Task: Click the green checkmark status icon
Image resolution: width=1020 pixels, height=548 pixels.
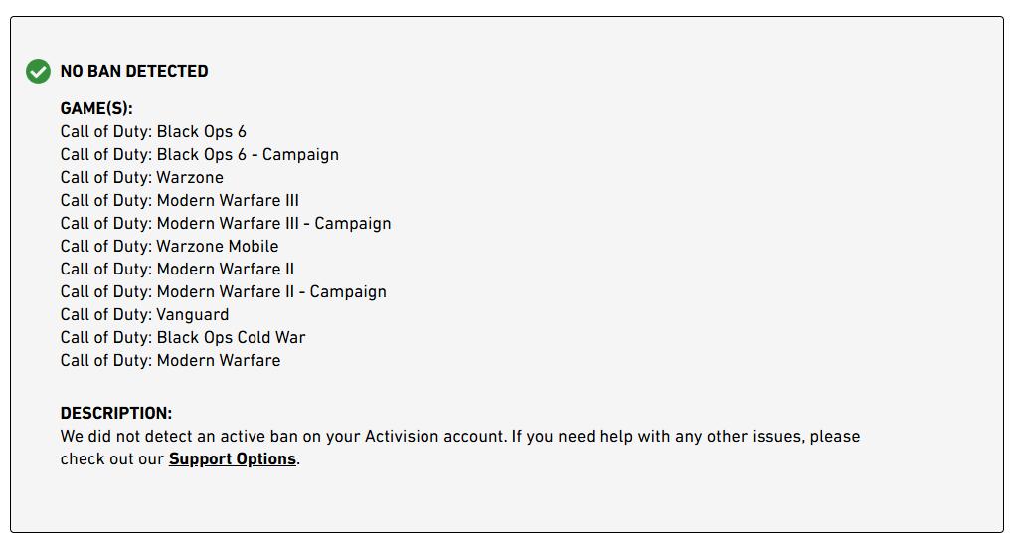Action: click(38, 72)
